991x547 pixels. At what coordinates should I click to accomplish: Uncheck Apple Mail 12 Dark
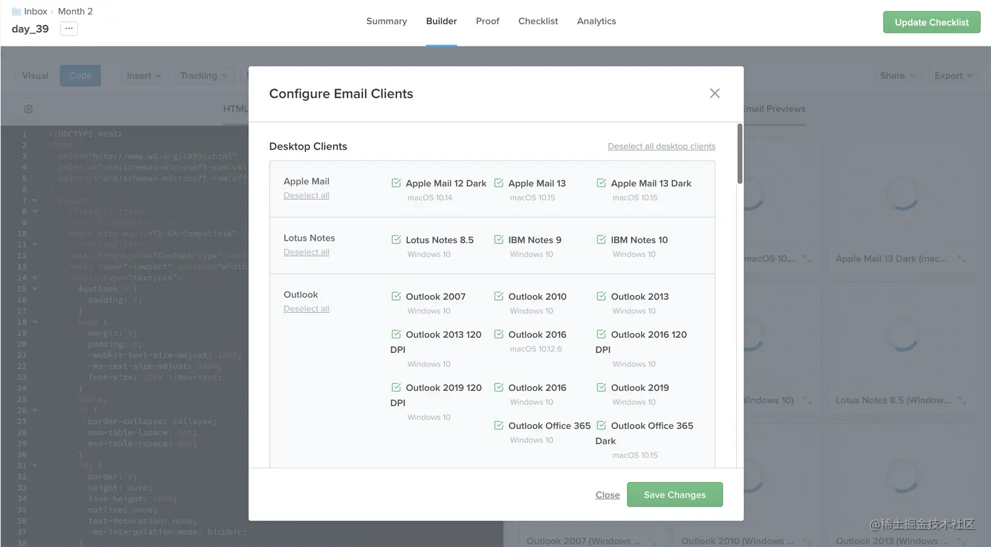pos(396,183)
